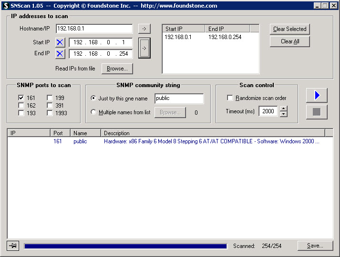Click 'public' name in results row
The height and width of the screenshot is (257, 340).
click(x=80, y=141)
